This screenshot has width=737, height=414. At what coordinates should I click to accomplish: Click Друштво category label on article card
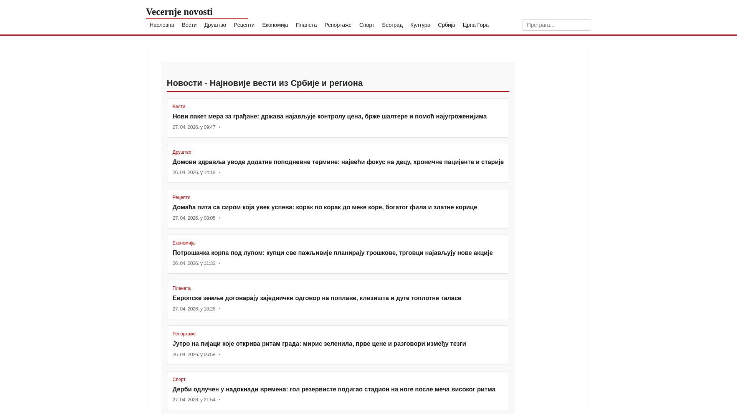pyautogui.click(x=182, y=152)
